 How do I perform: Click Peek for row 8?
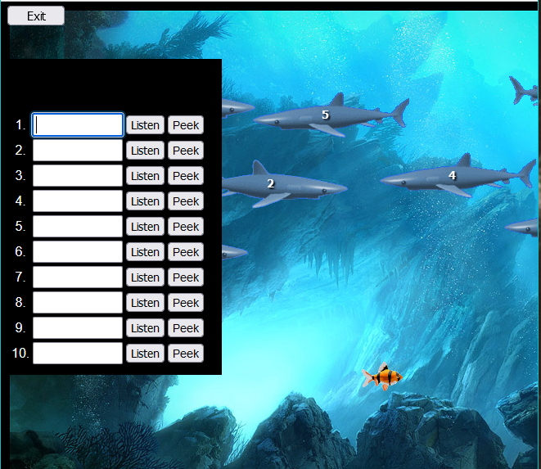point(186,303)
